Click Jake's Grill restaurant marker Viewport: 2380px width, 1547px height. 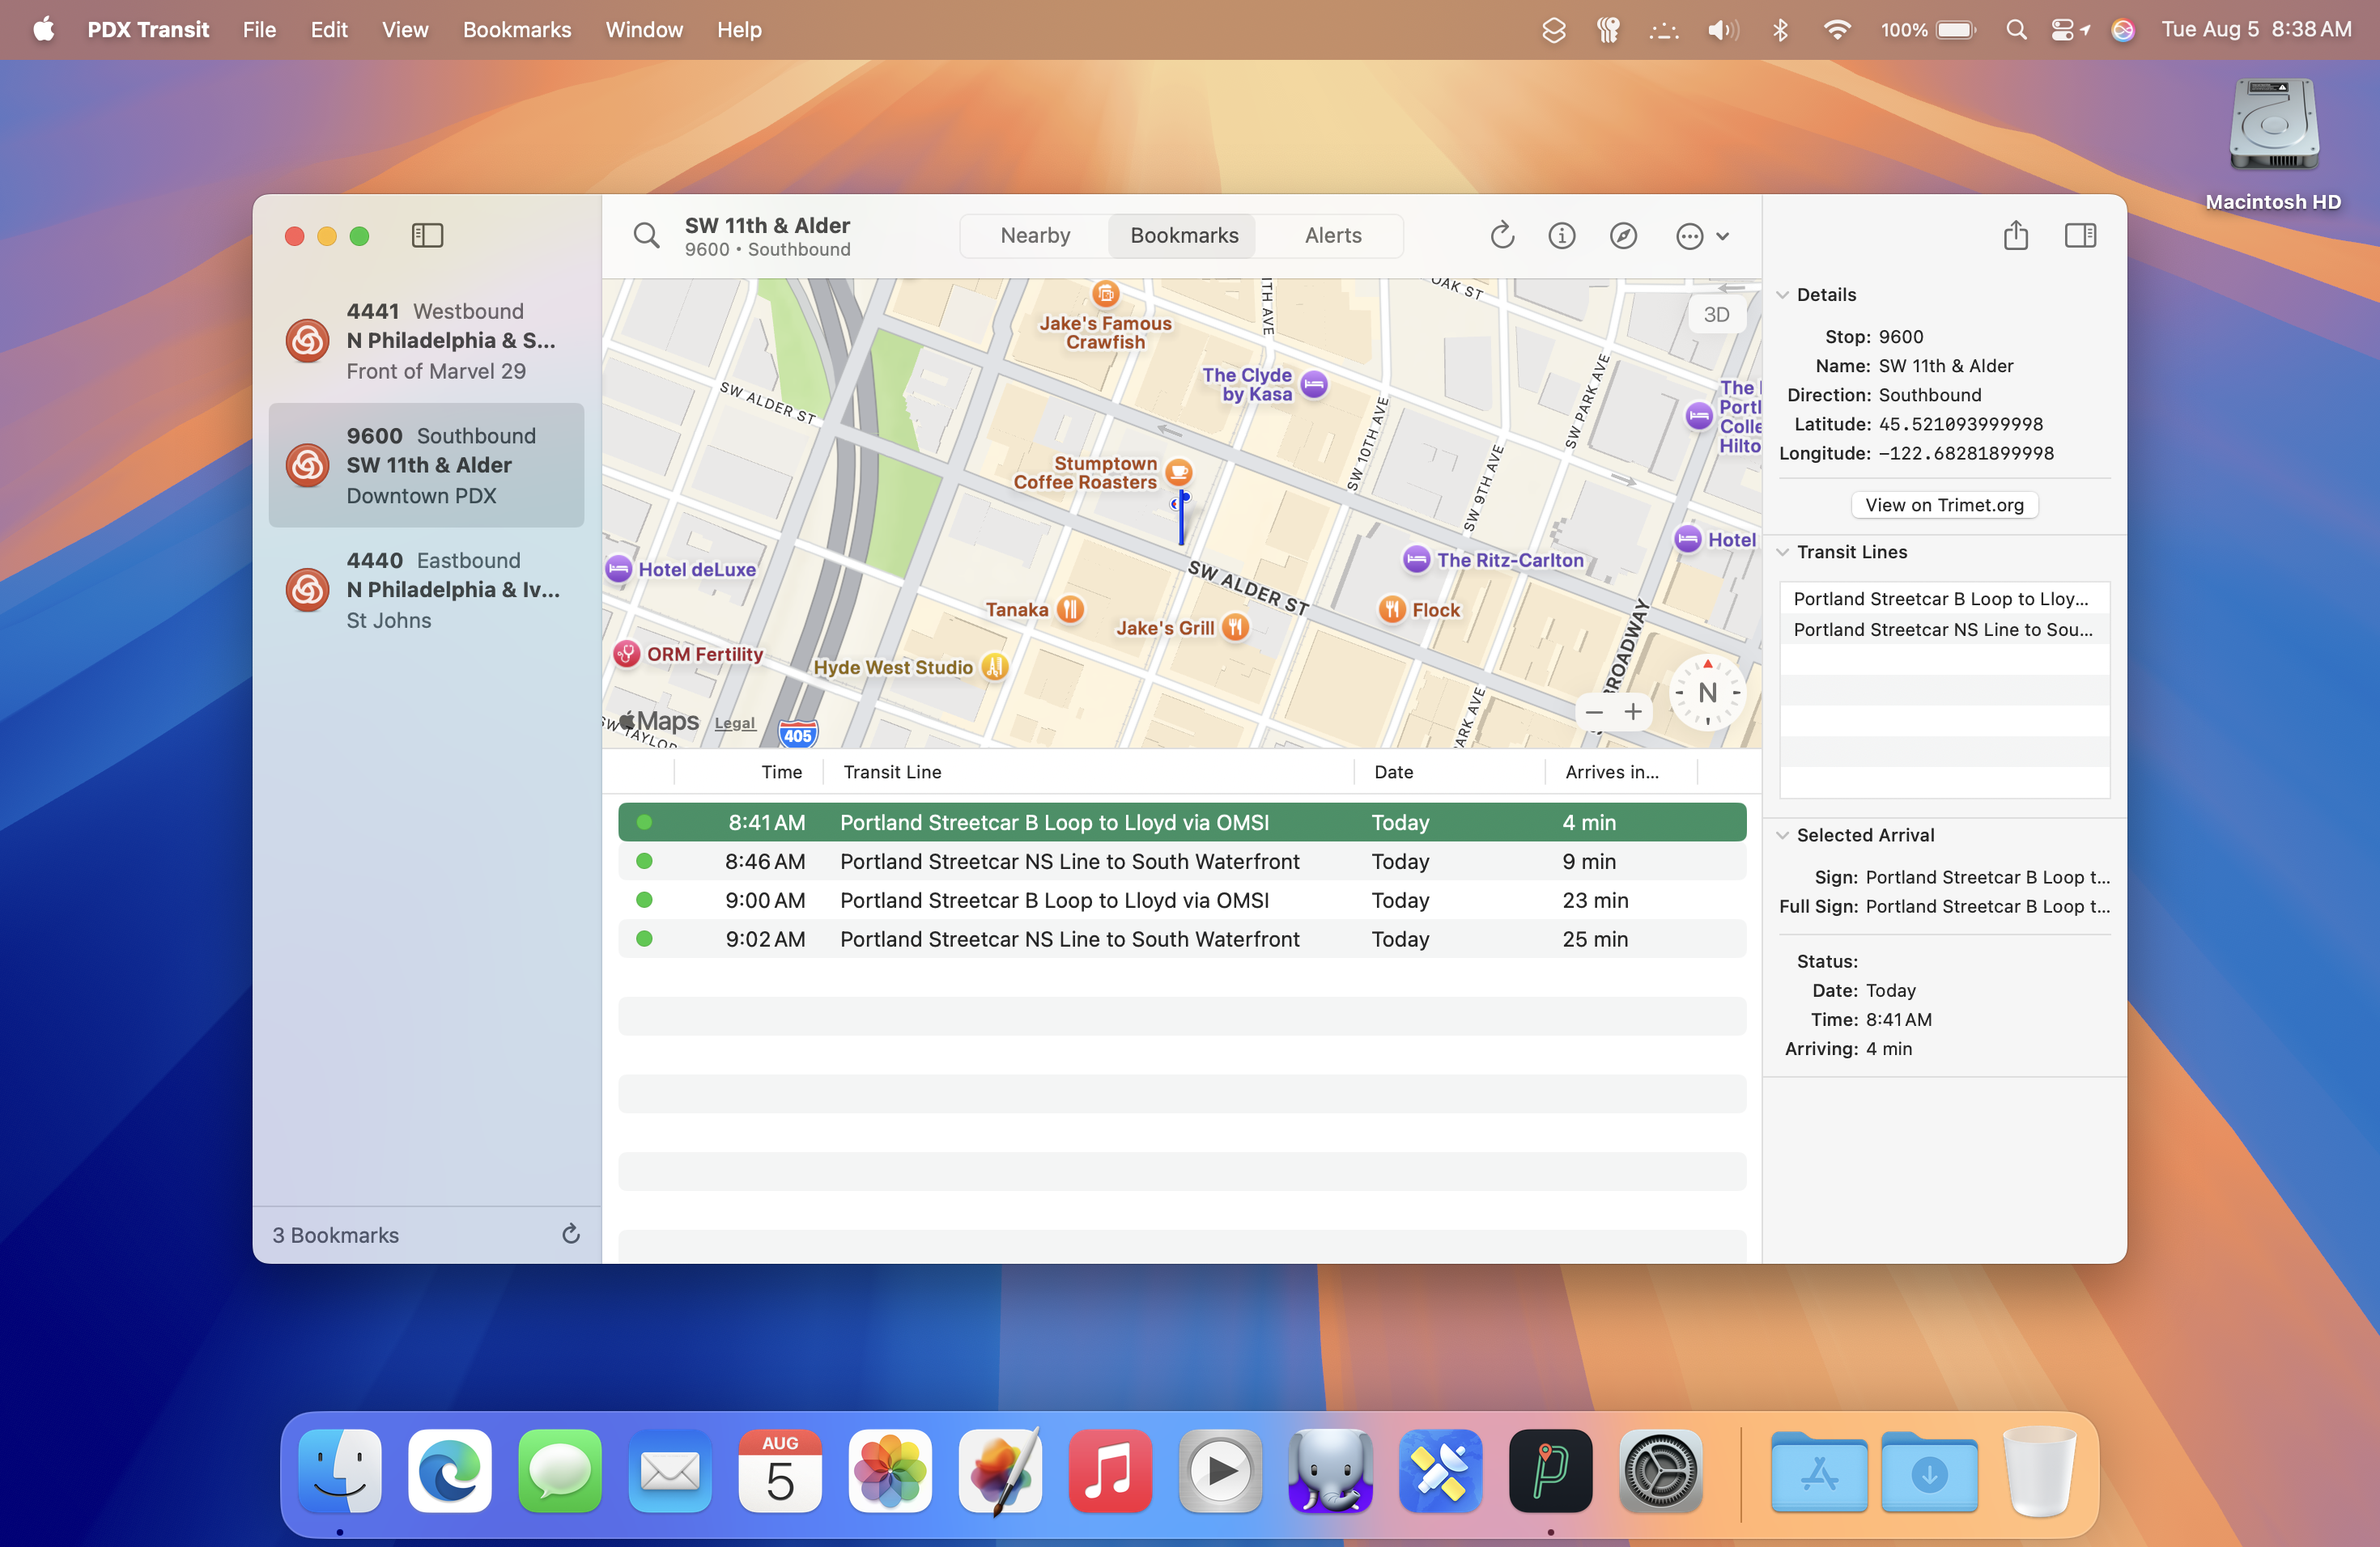[x=1236, y=628]
